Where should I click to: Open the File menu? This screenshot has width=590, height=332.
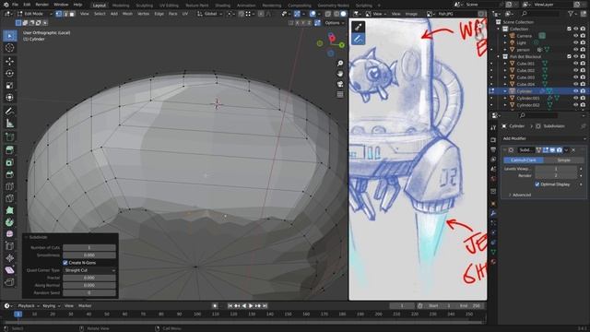pos(15,5)
